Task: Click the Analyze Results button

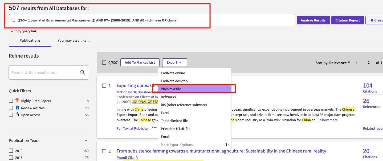Action: pyautogui.click(x=313, y=20)
